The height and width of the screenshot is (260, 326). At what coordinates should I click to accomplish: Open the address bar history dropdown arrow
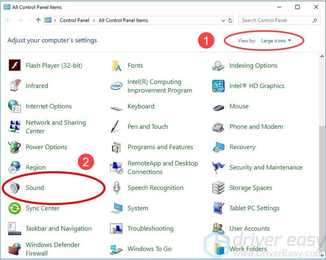click(x=223, y=20)
